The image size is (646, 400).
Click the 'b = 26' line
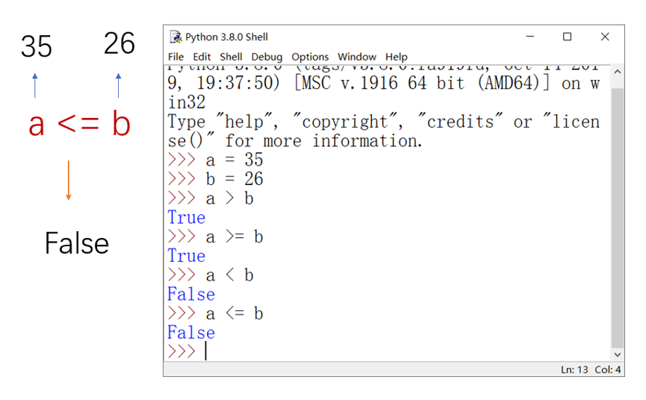pos(215,179)
